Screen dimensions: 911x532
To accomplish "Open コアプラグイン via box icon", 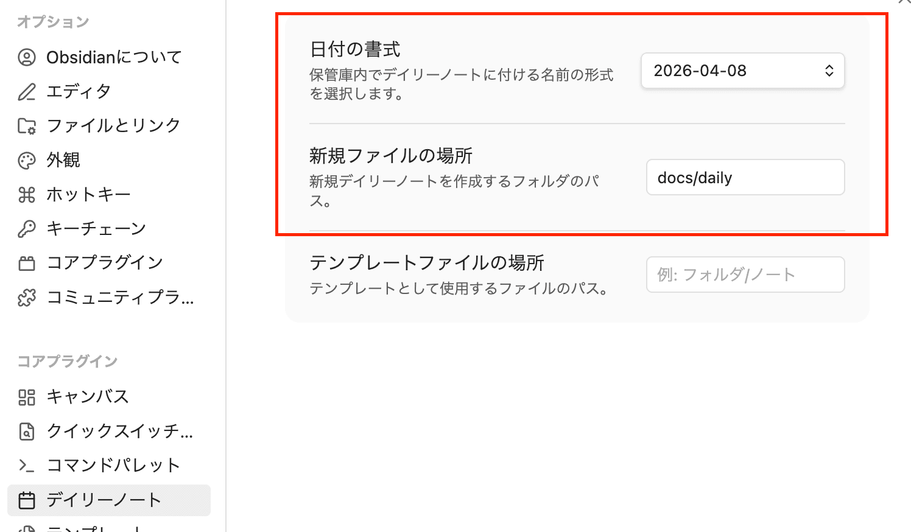I will click(27, 262).
